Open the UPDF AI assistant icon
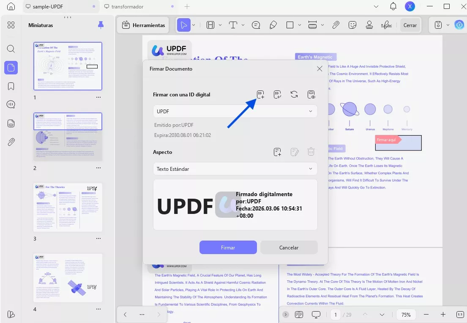Screen dimensions: 467x323 (459, 25)
